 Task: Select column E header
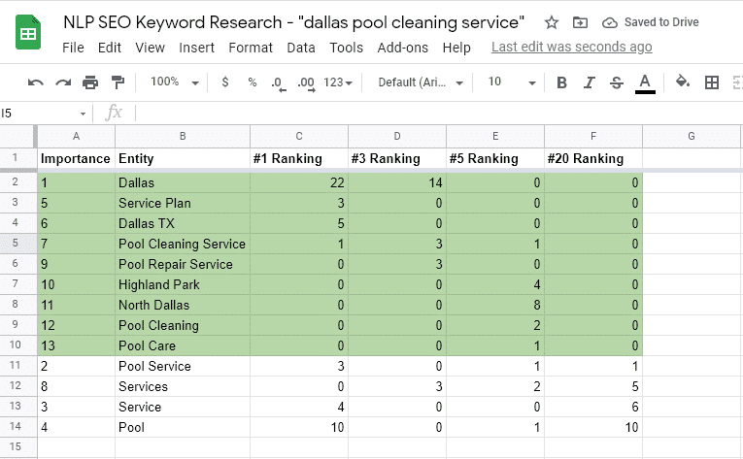pos(495,137)
